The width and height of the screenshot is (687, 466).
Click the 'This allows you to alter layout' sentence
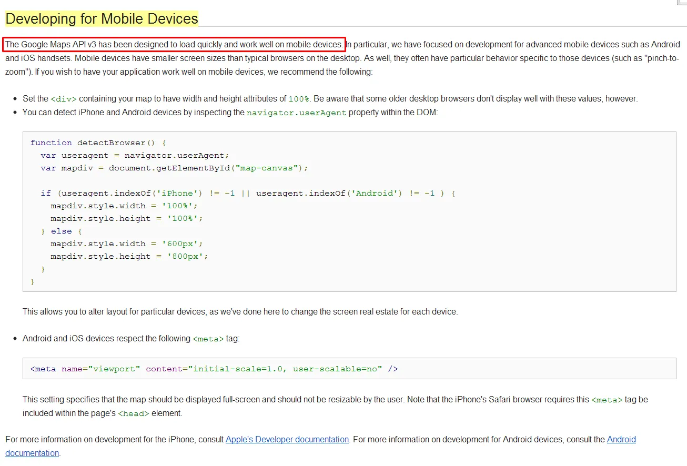click(x=240, y=311)
